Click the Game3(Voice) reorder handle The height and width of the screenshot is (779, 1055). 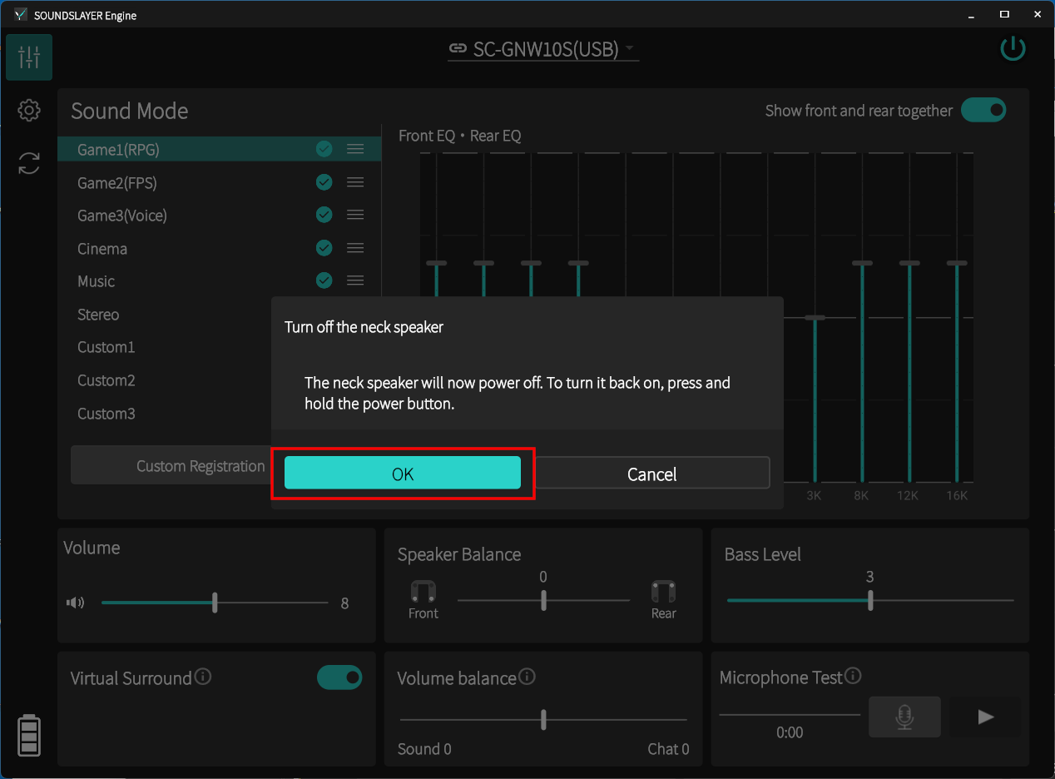point(355,215)
